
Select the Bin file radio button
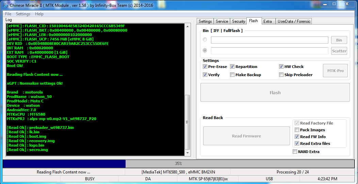pyautogui.click(x=205, y=40)
